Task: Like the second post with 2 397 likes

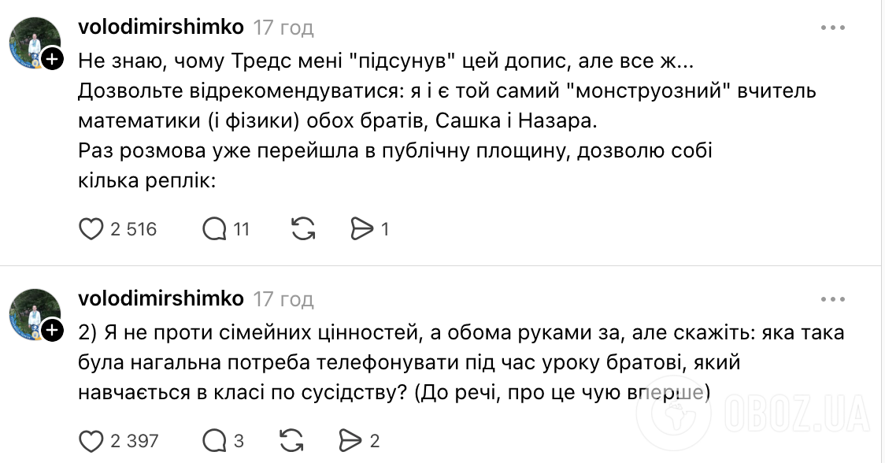Action: click(x=90, y=441)
